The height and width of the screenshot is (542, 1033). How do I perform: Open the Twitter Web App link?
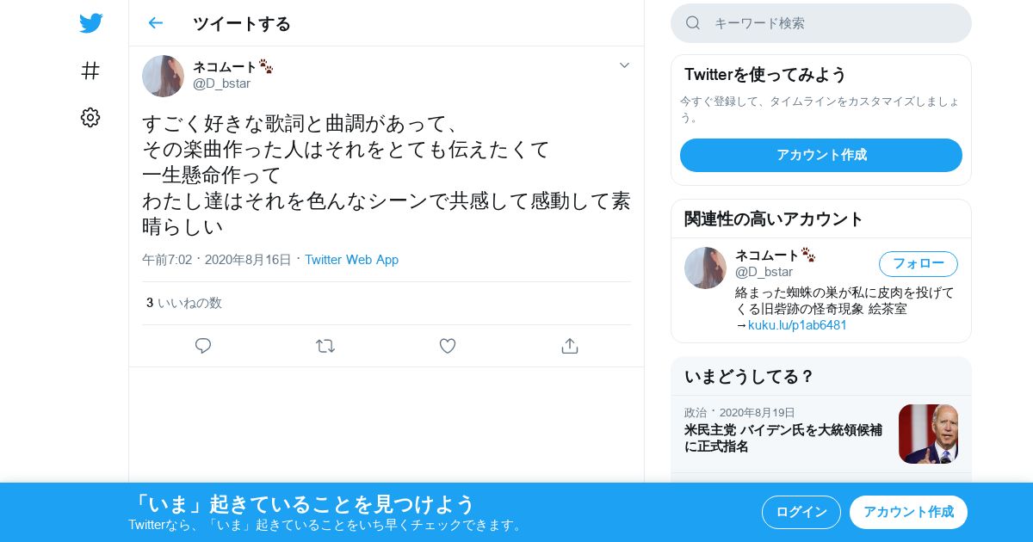pyautogui.click(x=351, y=260)
